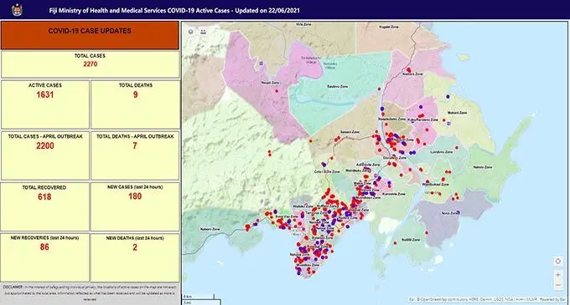Click the 4 km map scale bar

199,297
